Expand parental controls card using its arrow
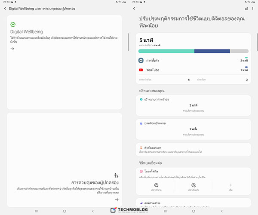The height and width of the screenshot is (215, 258). click(x=116, y=200)
